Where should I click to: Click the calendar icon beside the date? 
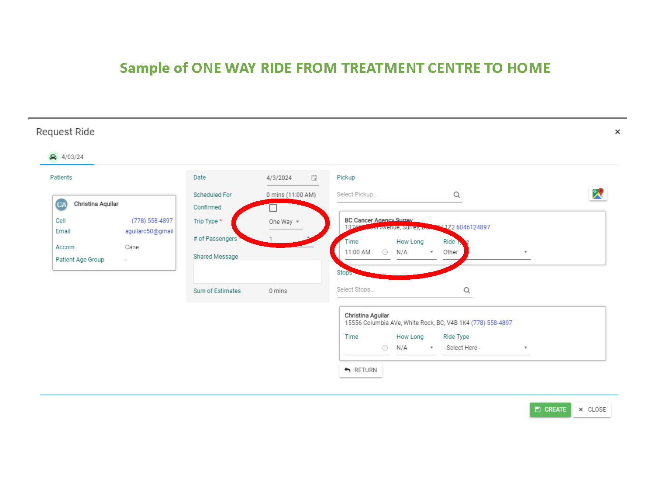pos(314,178)
